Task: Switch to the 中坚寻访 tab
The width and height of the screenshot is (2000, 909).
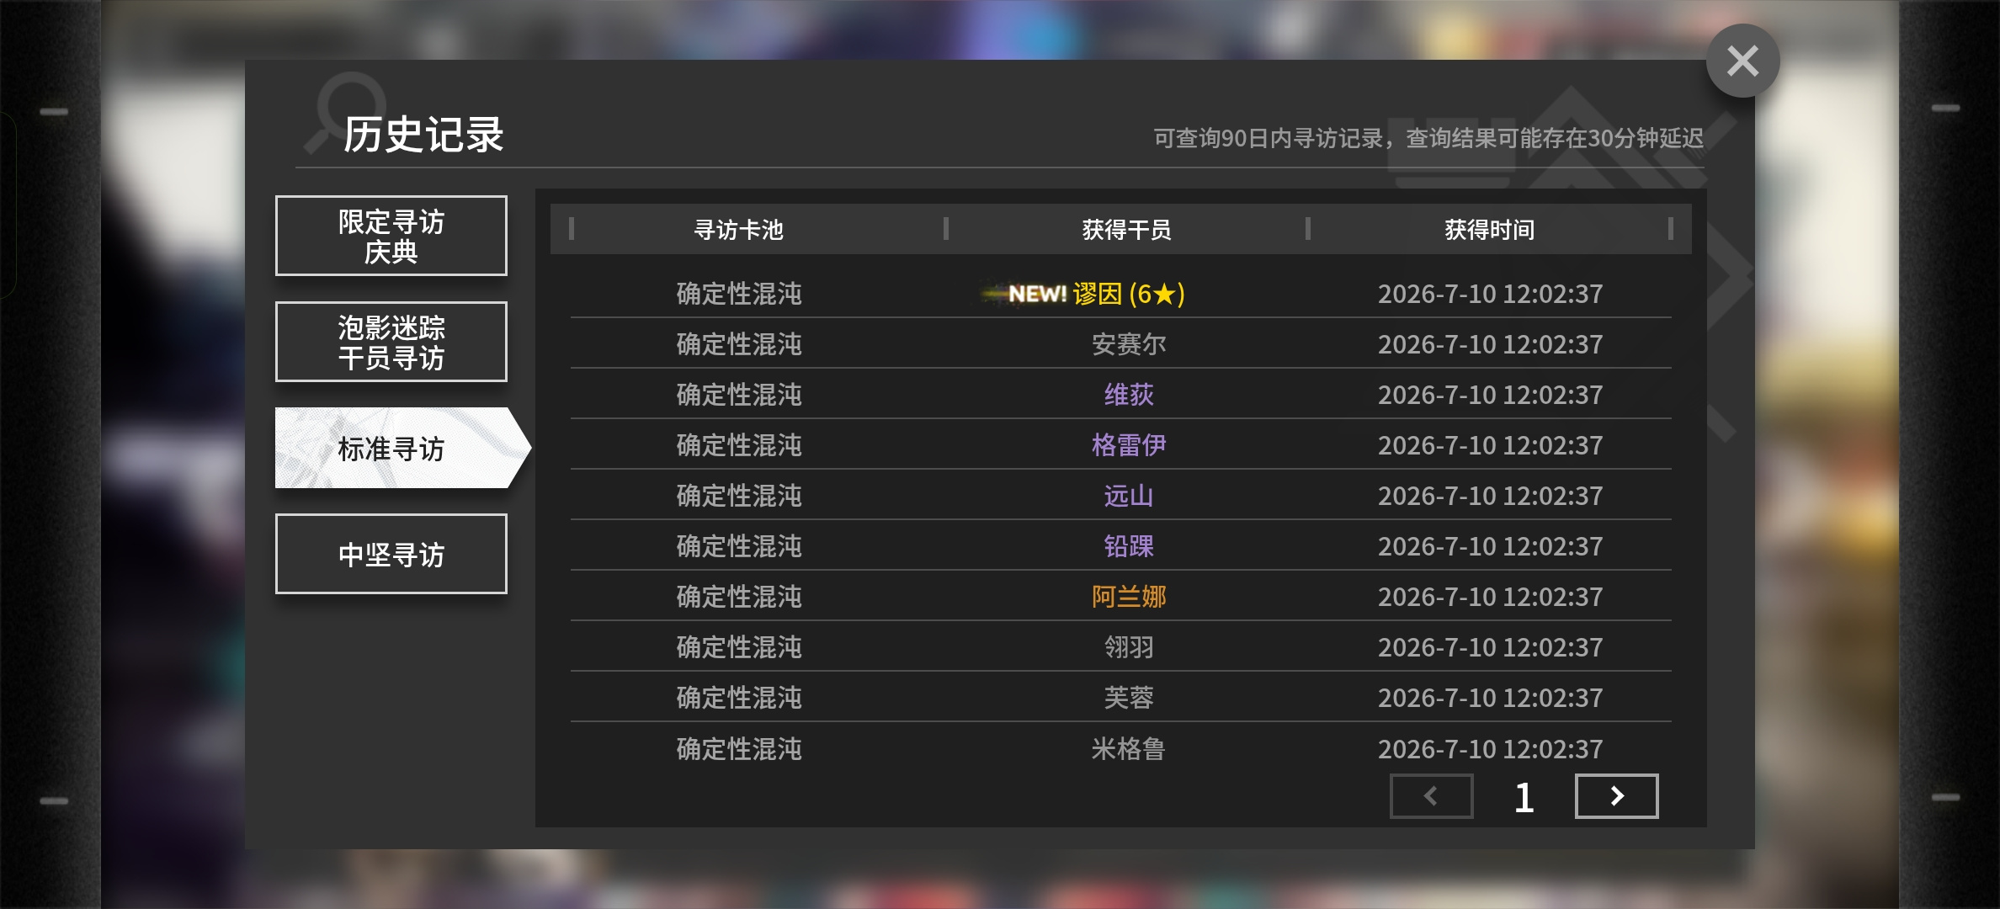Action: pyautogui.click(x=391, y=554)
